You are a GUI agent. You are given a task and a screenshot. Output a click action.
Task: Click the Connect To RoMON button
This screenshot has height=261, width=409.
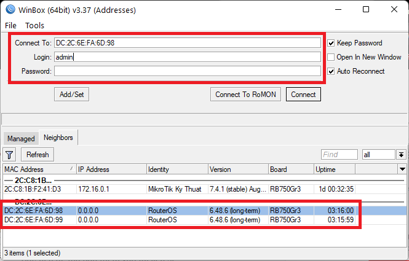coord(246,95)
